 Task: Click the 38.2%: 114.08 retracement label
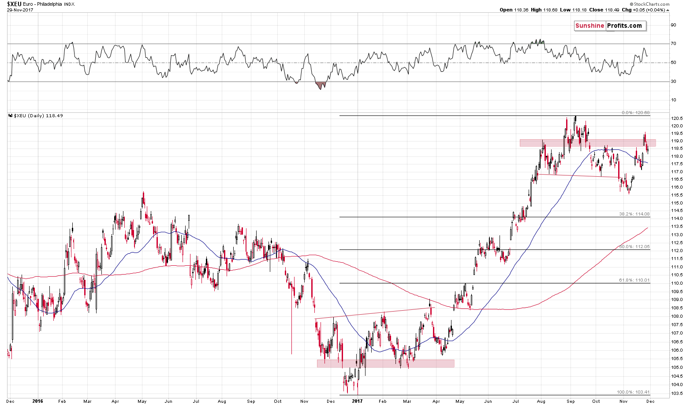click(634, 214)
